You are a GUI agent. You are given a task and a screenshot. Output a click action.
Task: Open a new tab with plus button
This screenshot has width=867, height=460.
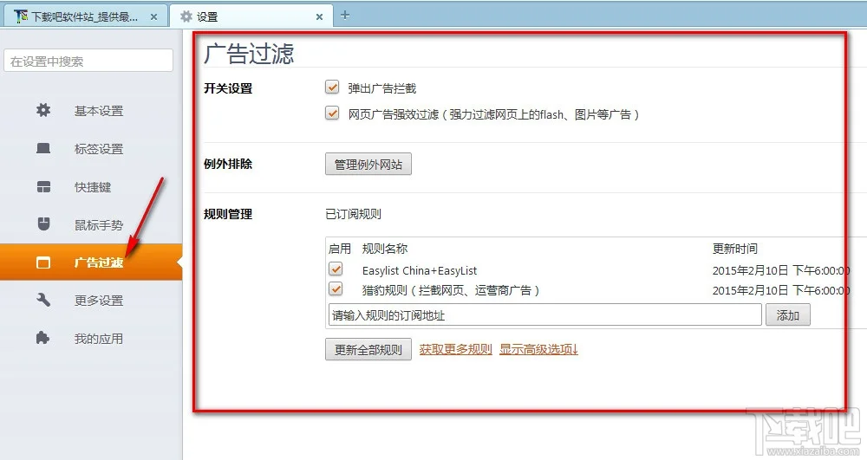[345, 15]
